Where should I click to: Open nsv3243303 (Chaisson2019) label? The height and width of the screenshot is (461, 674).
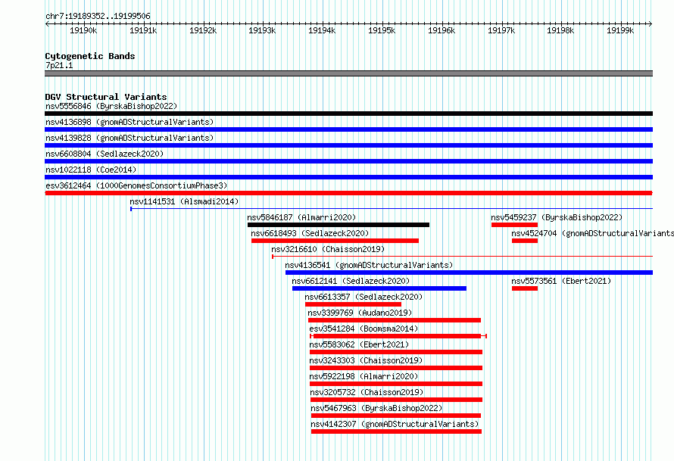(x=367, y=360)
